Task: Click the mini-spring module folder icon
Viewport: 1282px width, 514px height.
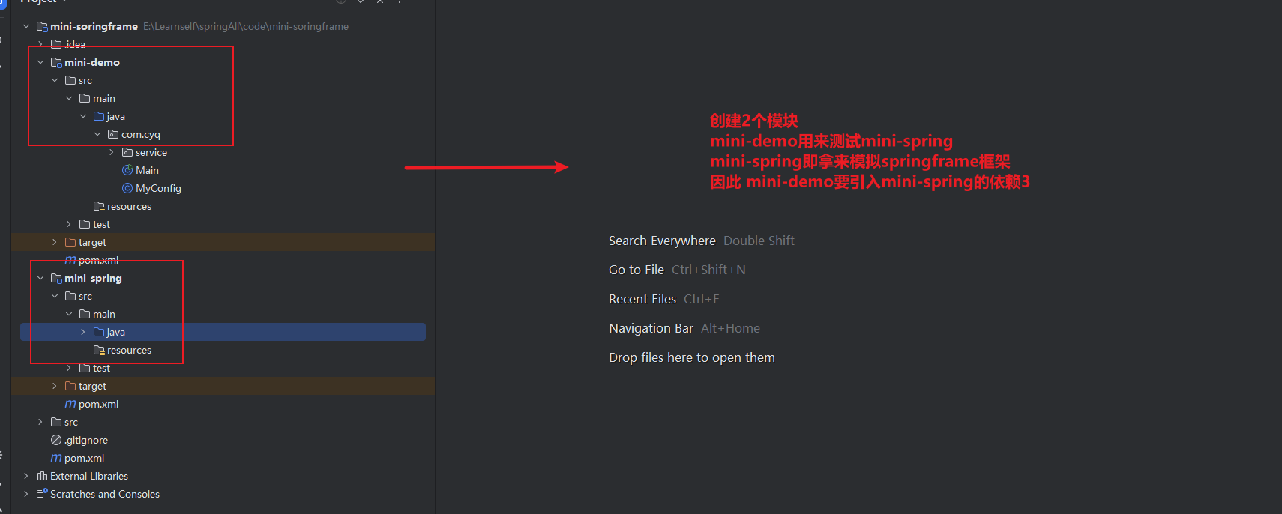Action: (56, 278)
